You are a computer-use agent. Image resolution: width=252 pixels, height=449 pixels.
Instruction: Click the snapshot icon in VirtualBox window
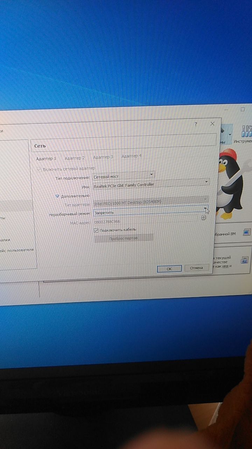point(245,260)
